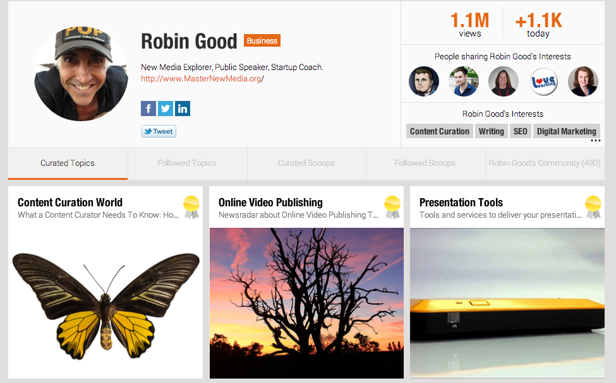Open the butterfly thumbnail for Content Curation World

coord(106,303)
